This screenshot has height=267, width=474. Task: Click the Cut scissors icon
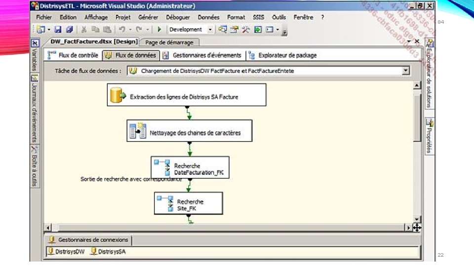(x=84, y=29)
